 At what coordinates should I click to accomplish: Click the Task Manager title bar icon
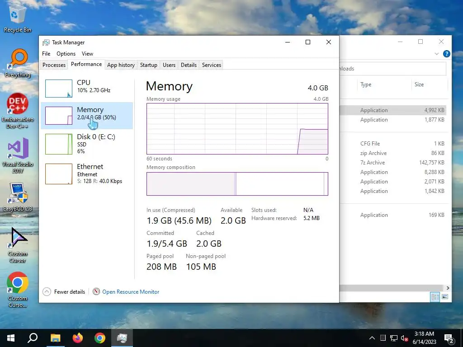46,42
